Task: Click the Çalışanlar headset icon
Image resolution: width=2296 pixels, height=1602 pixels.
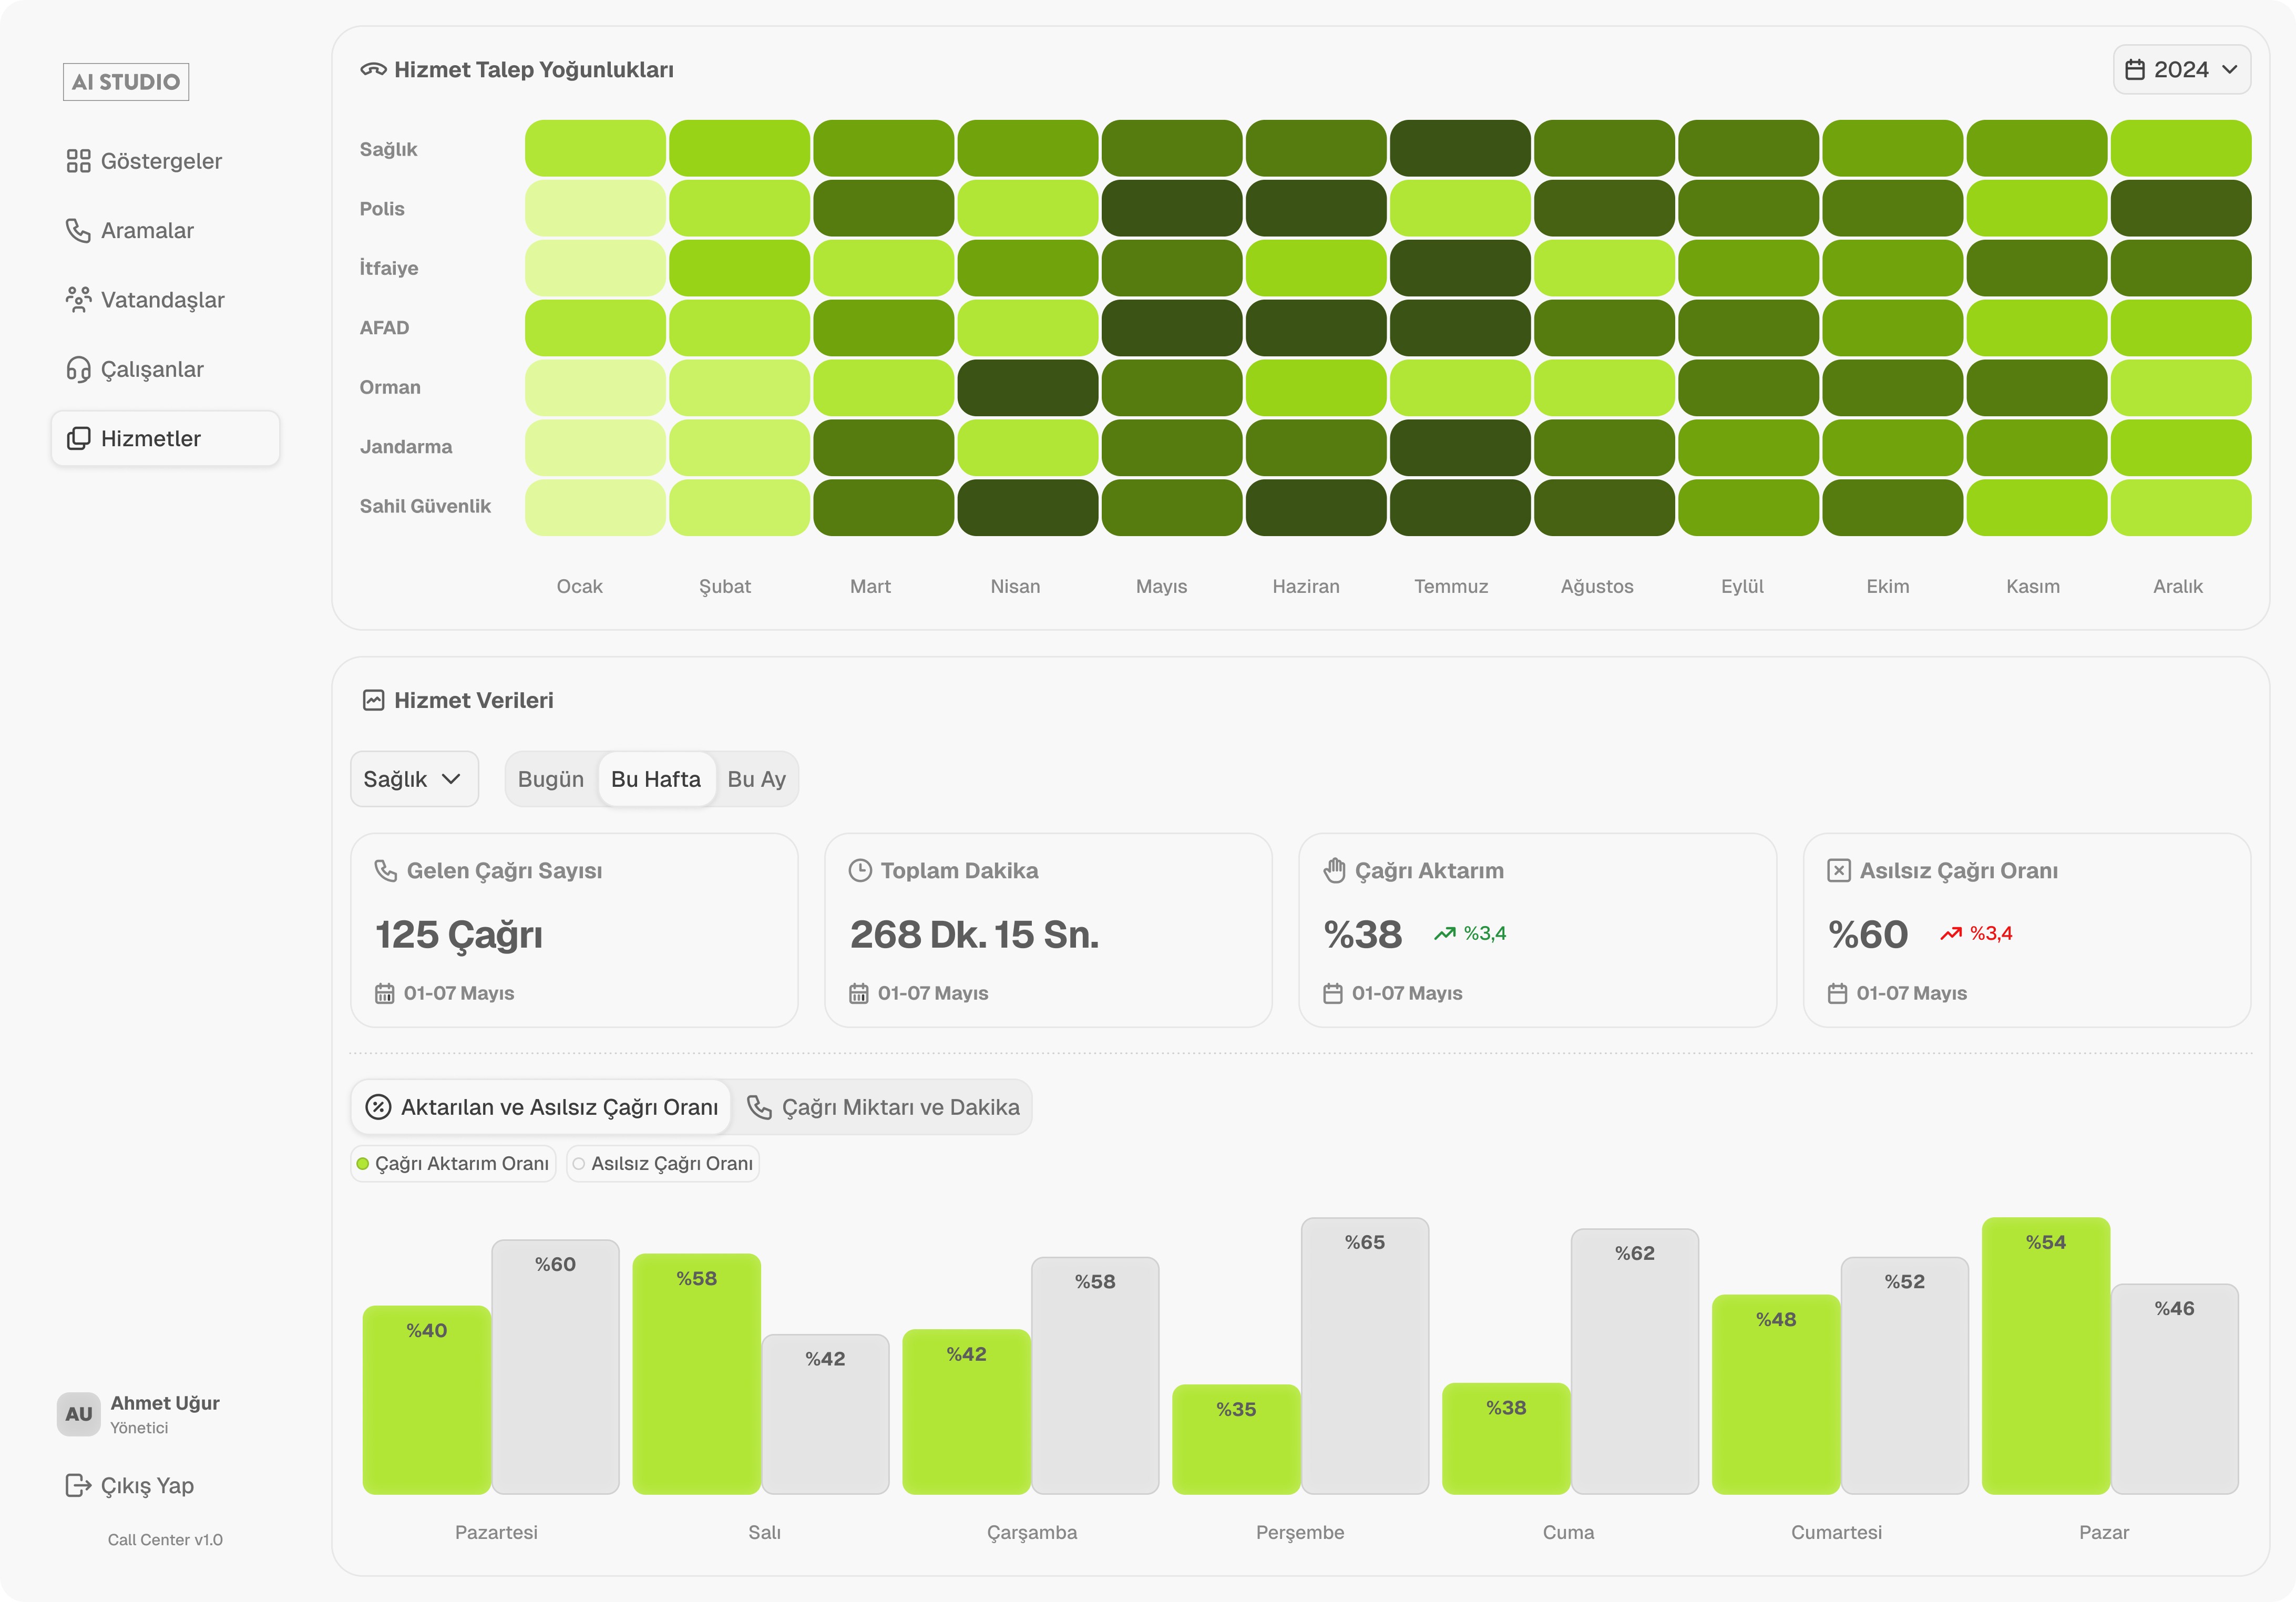Action: [78, 370]
